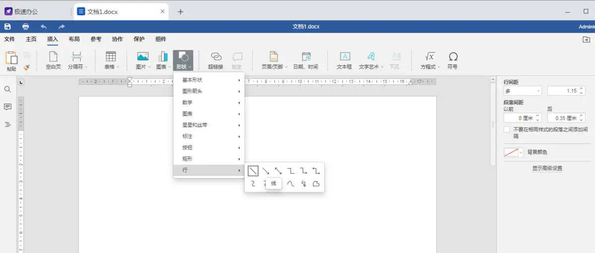Switch to the 插入 insert tab
The height and width of the screenshot is (253, 595).
coord(53,39)
